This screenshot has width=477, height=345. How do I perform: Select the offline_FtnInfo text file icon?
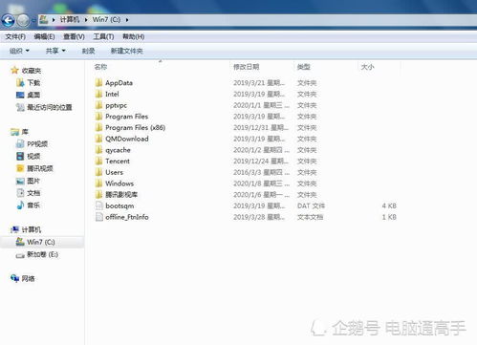pyautogui.click(x=99, y=217)
